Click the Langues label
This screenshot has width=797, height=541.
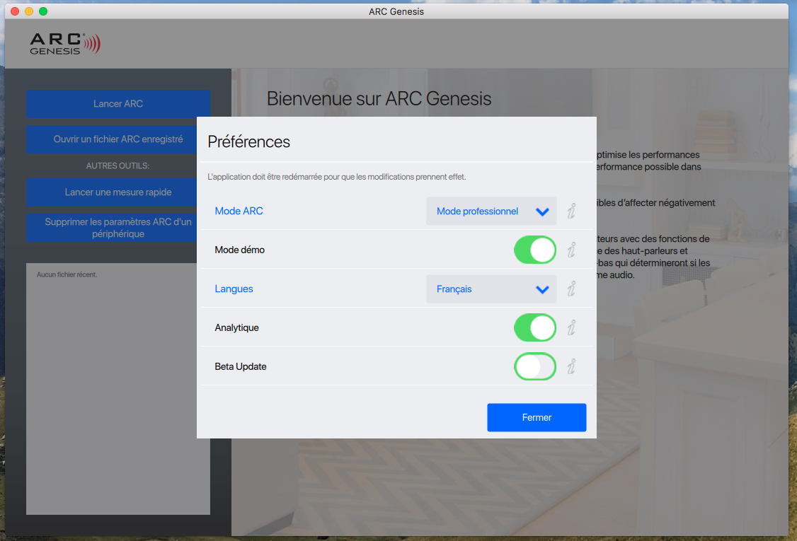coord(234,289)
